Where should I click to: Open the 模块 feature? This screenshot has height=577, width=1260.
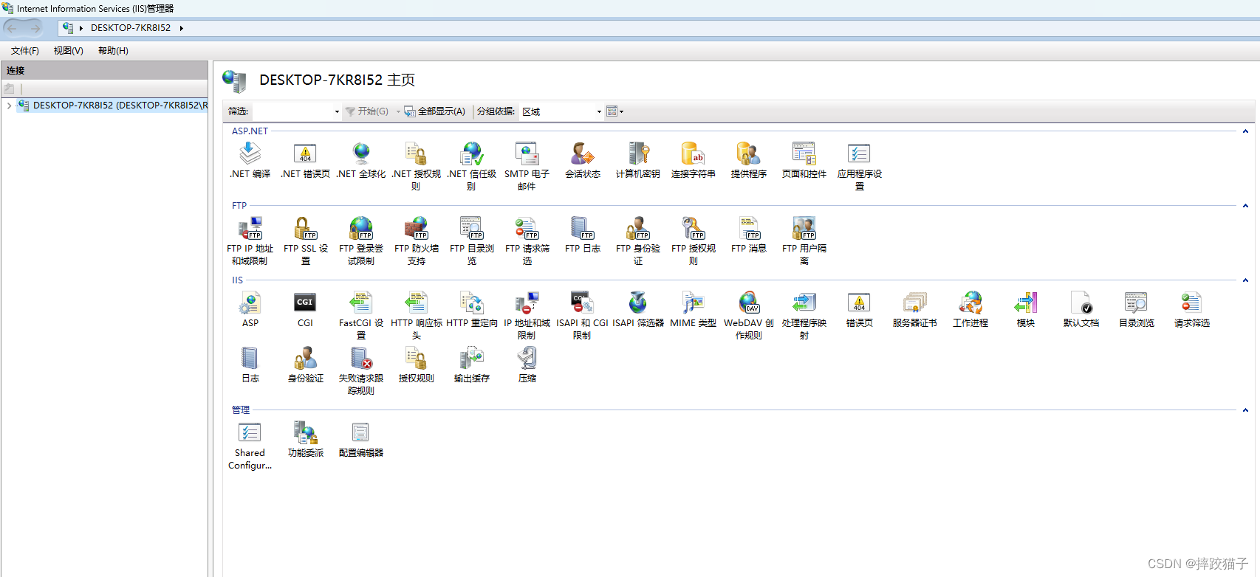pyautogui.click(x=1026, y=309)
